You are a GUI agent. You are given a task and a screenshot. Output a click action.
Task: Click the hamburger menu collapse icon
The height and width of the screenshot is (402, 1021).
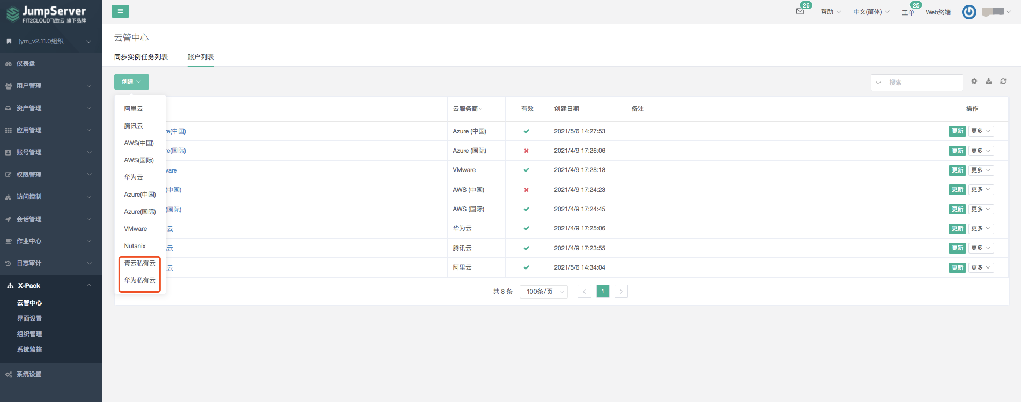pos(120,11)
